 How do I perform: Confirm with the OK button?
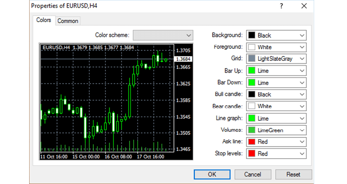pos(212,174)
